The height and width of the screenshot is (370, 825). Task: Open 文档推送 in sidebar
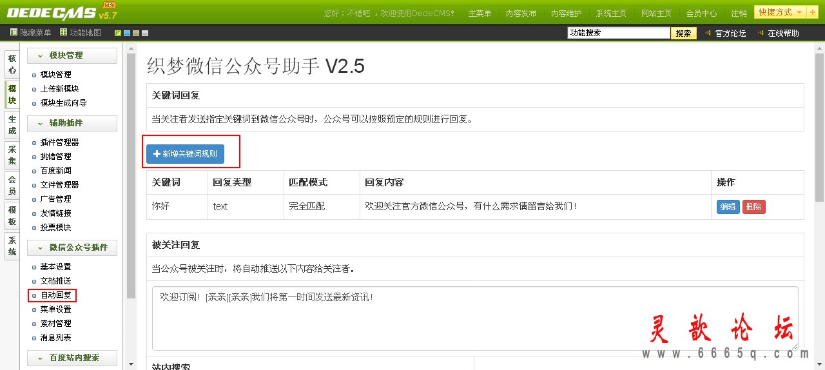point(55,281)
